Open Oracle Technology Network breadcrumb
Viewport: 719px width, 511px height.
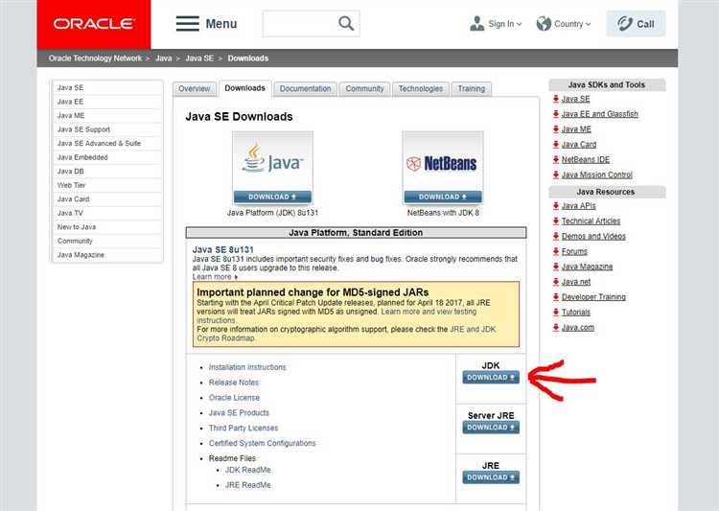pyautogui.click(x=95, y=58)
